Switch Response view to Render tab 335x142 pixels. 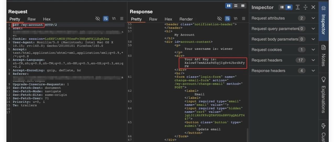click(186, 19)
